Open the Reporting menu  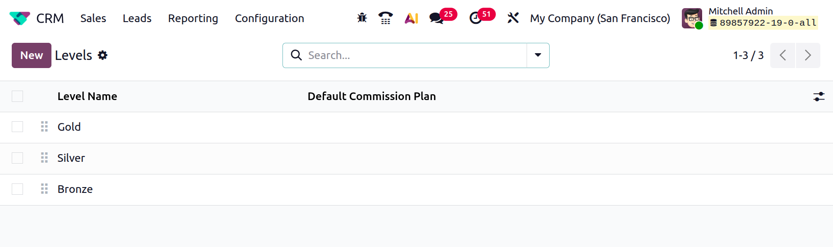[x=193, y=18]
